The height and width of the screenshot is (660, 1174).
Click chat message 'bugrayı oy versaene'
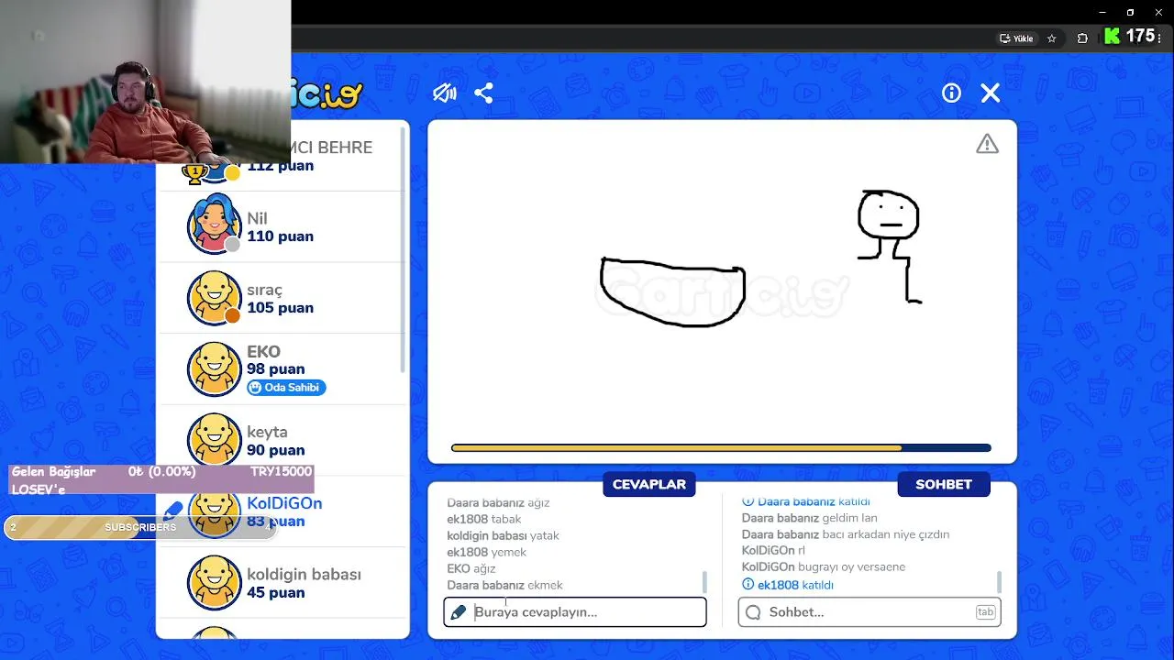pos(852,567)
